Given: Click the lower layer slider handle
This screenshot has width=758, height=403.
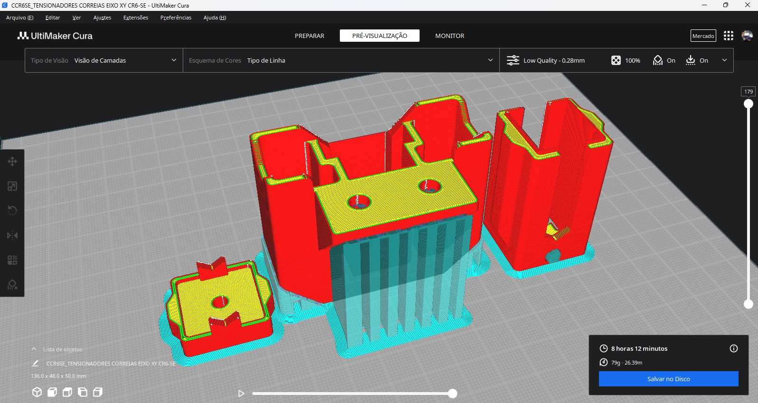Looking at the screenshot, I should click(x=749, y=304).
